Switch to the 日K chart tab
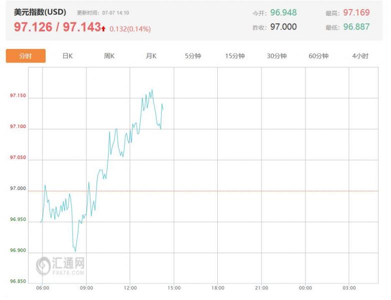Viewport: 391px width, 300px height. tap(68, 56)
